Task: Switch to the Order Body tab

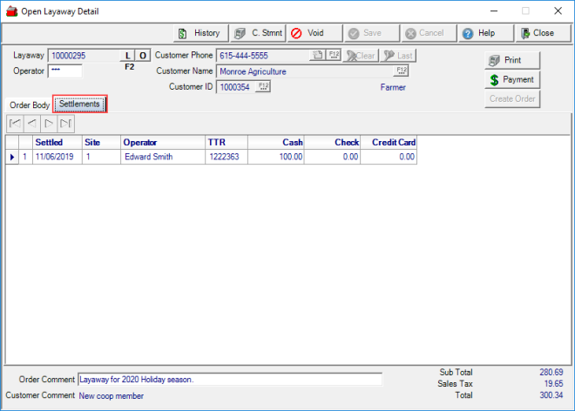Action: 30,105
